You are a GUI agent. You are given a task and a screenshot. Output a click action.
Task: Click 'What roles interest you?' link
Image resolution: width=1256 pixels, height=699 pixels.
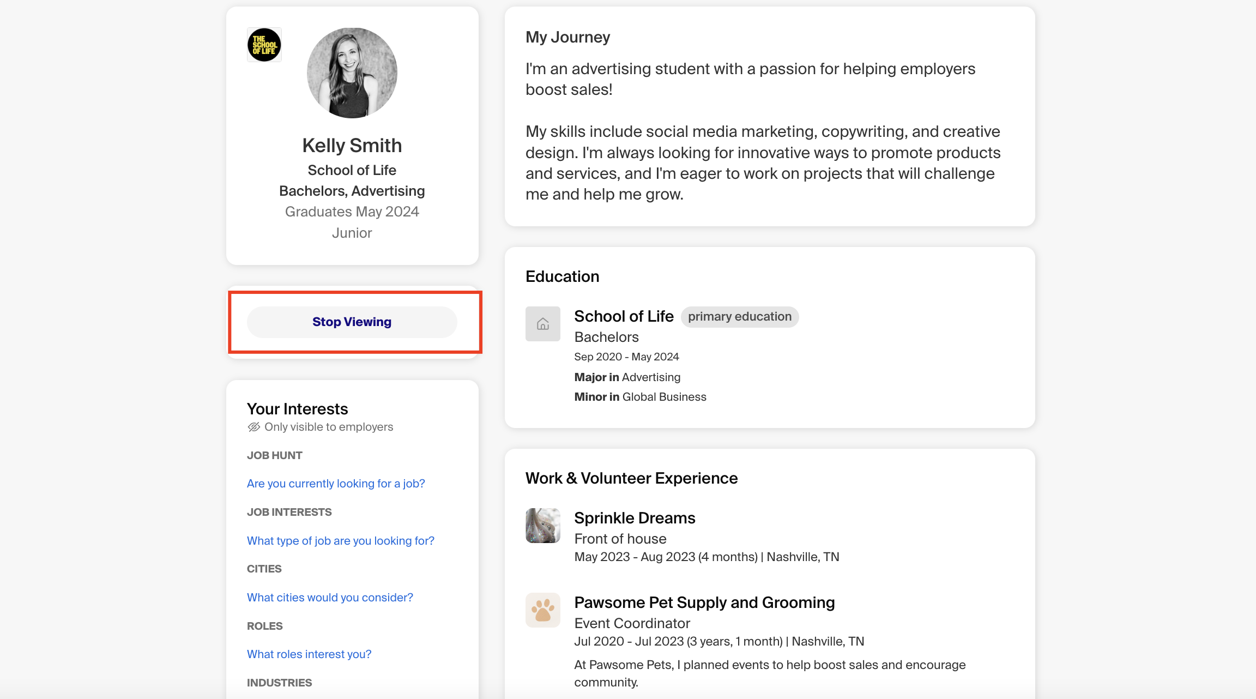309,654
